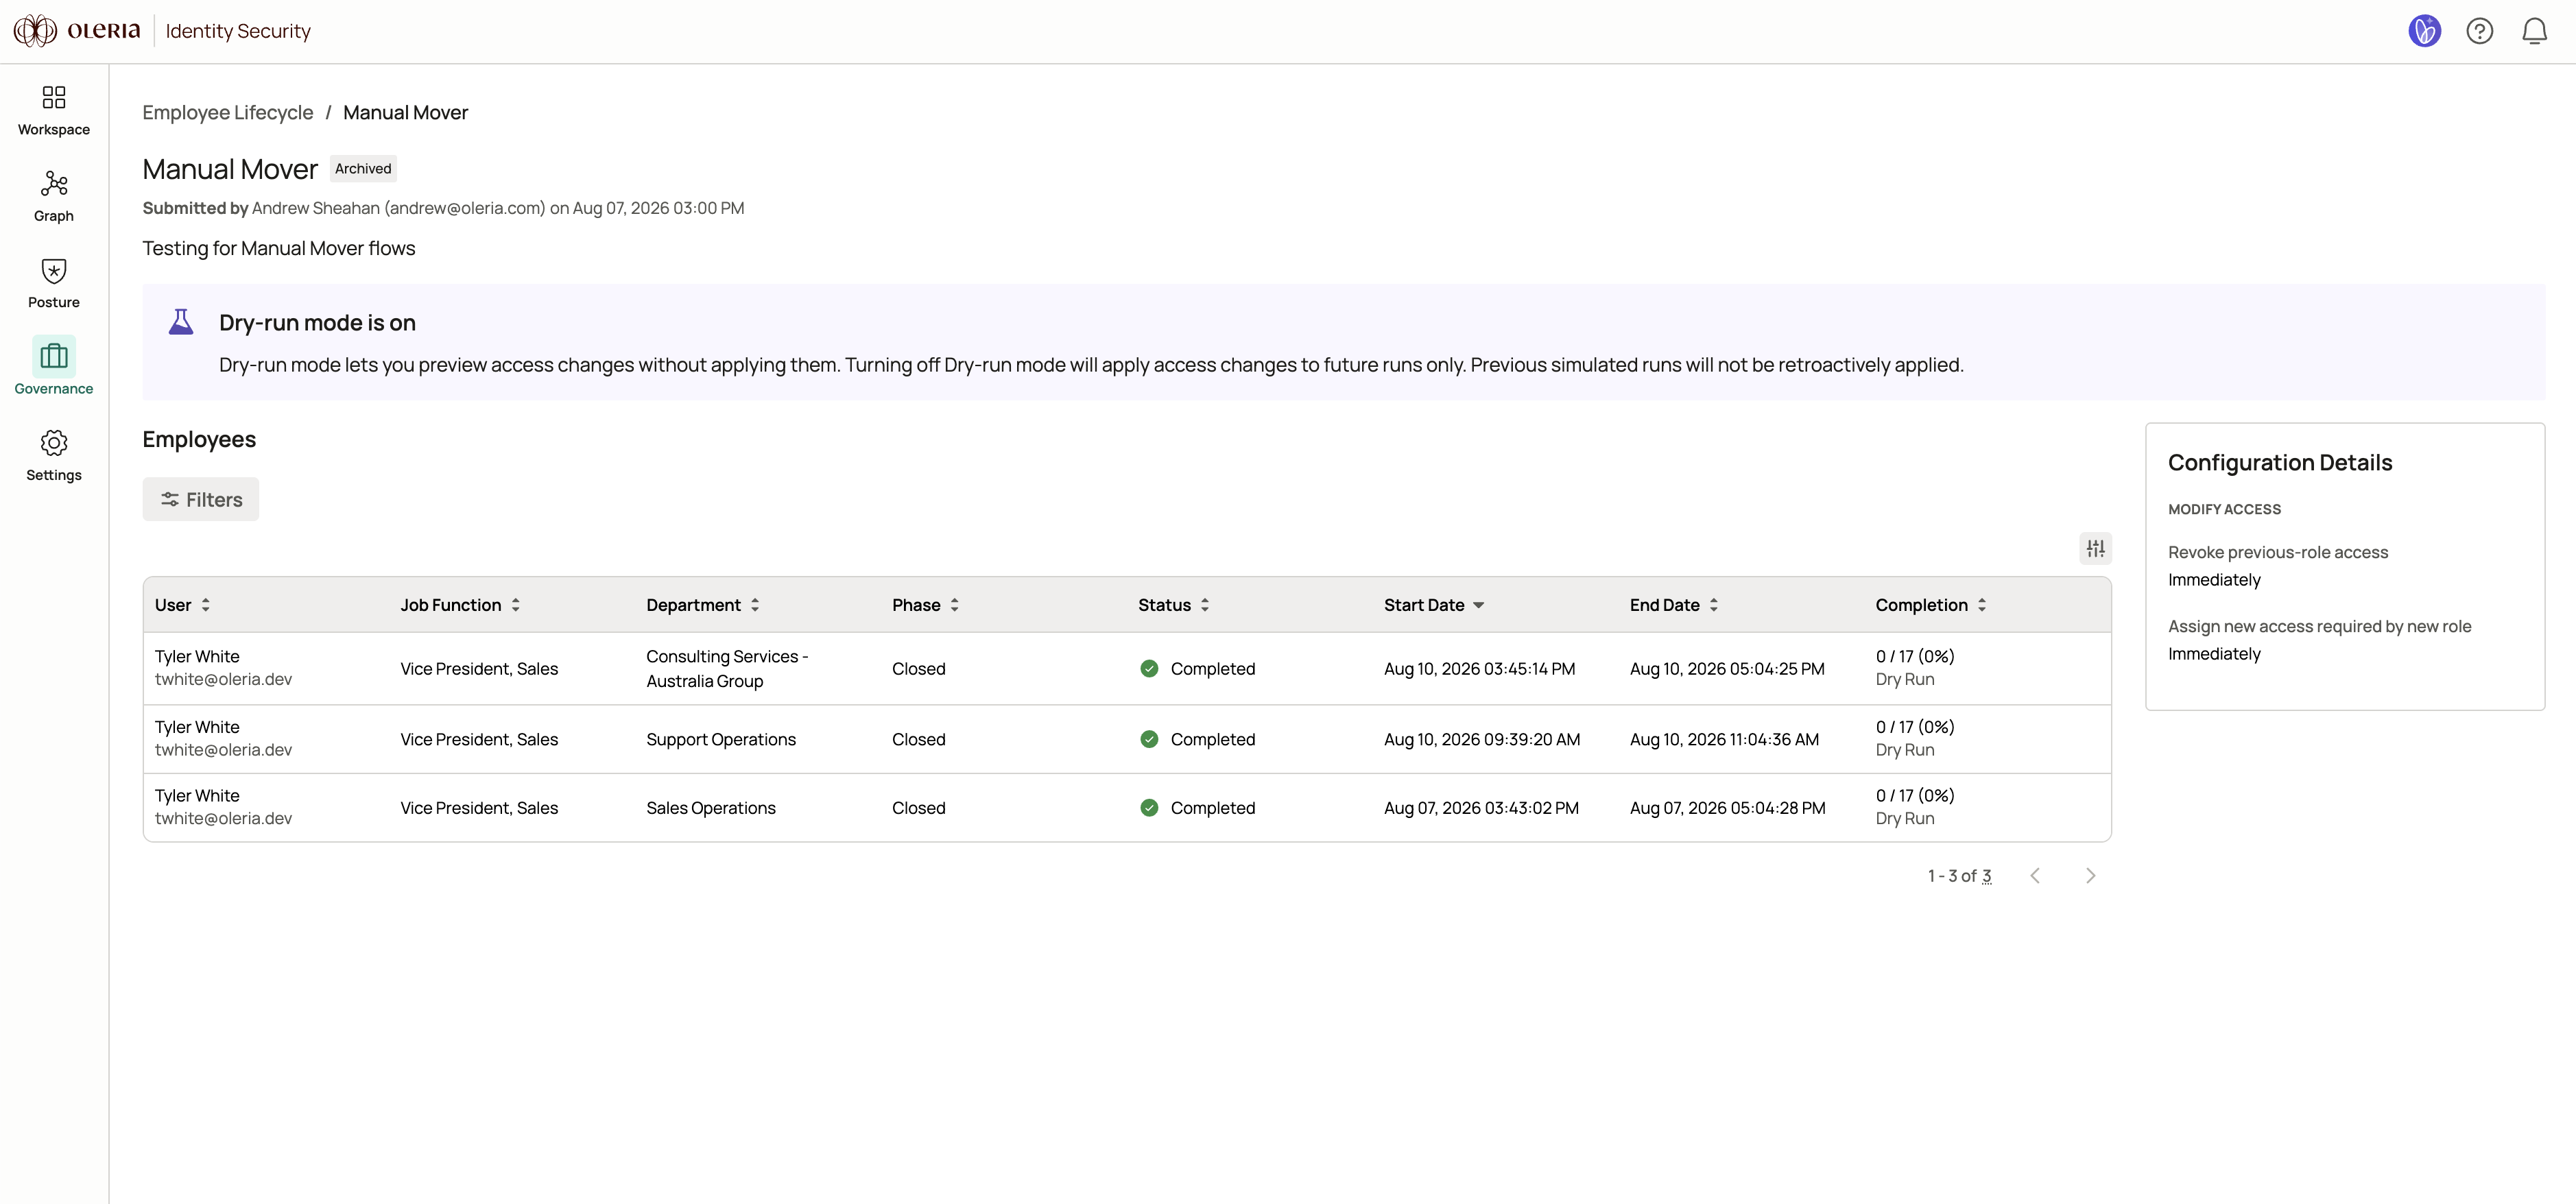Sort table by Phase column

[926, 605]
